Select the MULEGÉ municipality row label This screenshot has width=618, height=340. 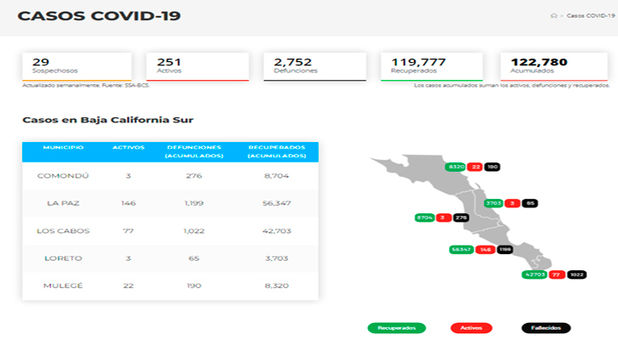63,286
